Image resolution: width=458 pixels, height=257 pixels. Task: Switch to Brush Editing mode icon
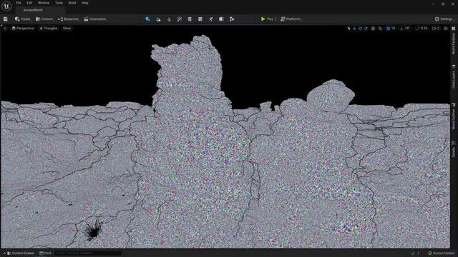[x=210, y=19]
